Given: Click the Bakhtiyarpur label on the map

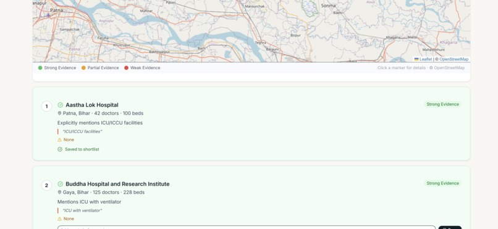Looking at the screenshot, I should tap(159, 52).
